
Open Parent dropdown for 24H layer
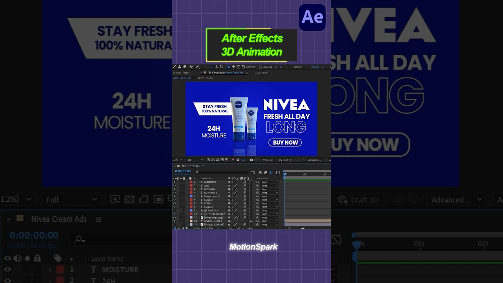click(270, 186)
